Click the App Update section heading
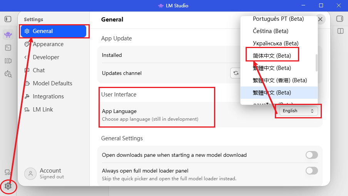The height and width of the screenshot is (196, 348). pos(117,38)
